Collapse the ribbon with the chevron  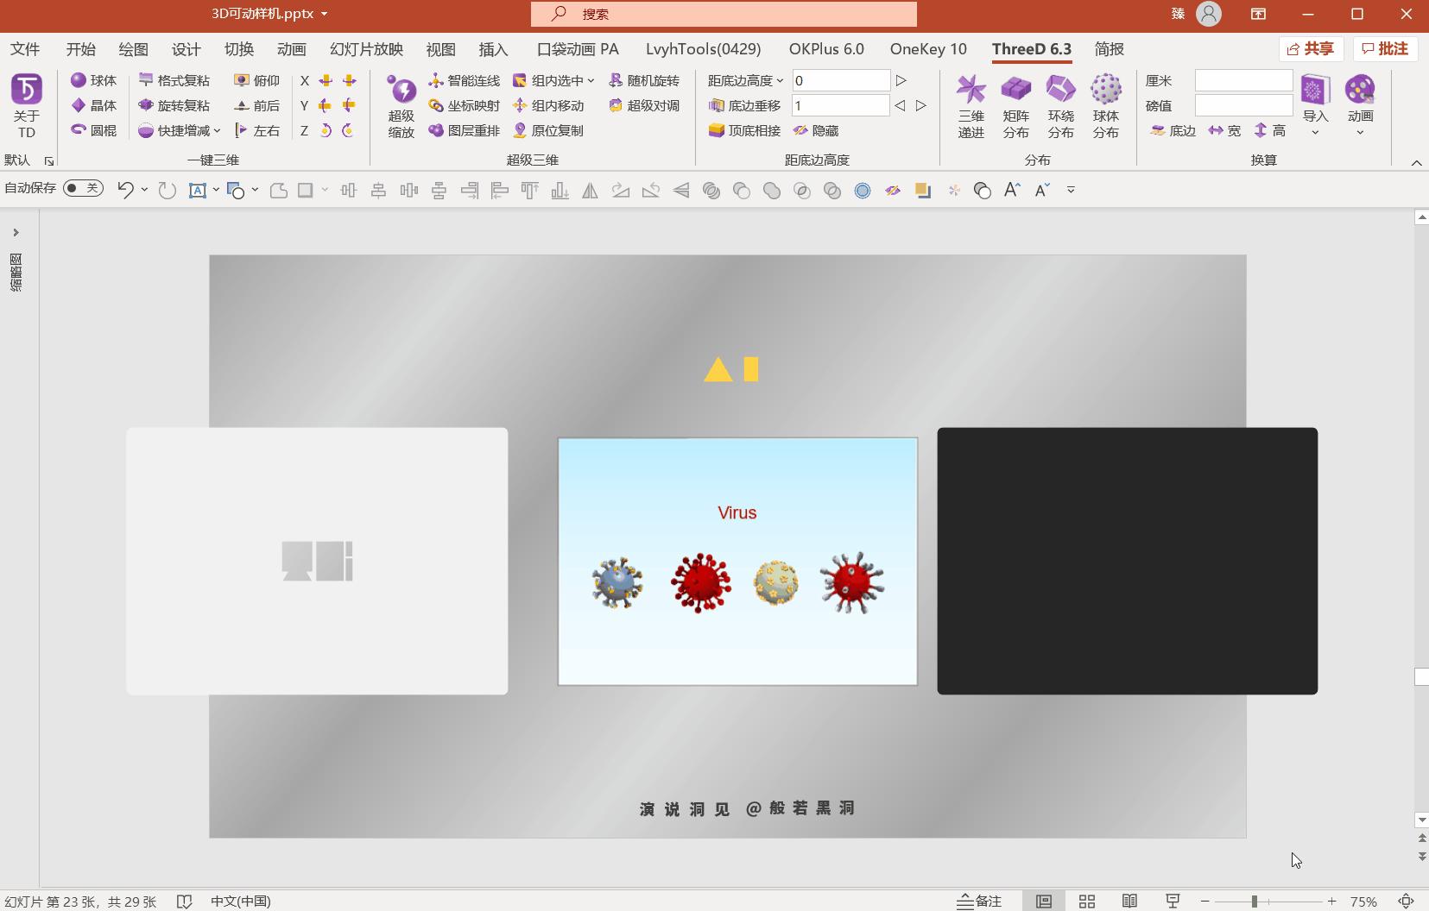(1416, 162)
